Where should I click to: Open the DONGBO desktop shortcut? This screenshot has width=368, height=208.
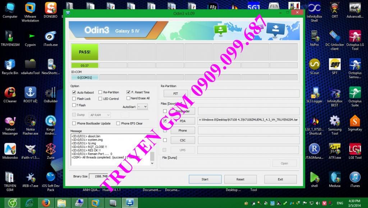pos(50,10)
